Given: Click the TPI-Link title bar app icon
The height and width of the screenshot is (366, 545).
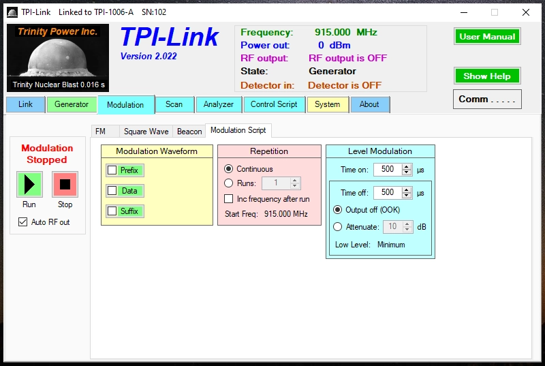Looking at the screenshot, I should pyautogui.click(x=12, y=12).
